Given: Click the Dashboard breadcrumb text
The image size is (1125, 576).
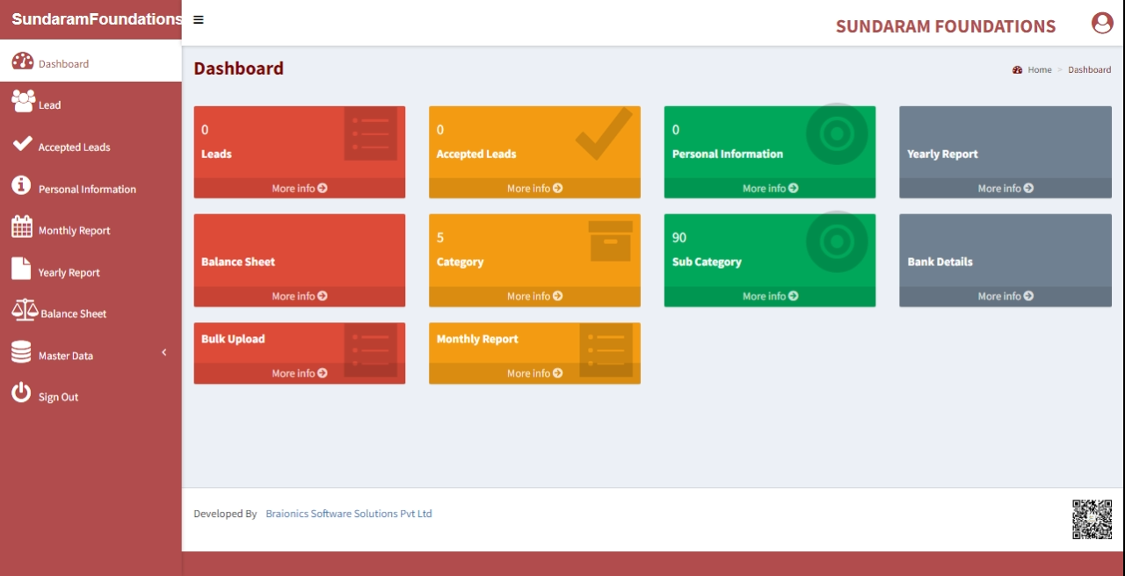Looking at the screenshot, I should (x=1090, y=69).
